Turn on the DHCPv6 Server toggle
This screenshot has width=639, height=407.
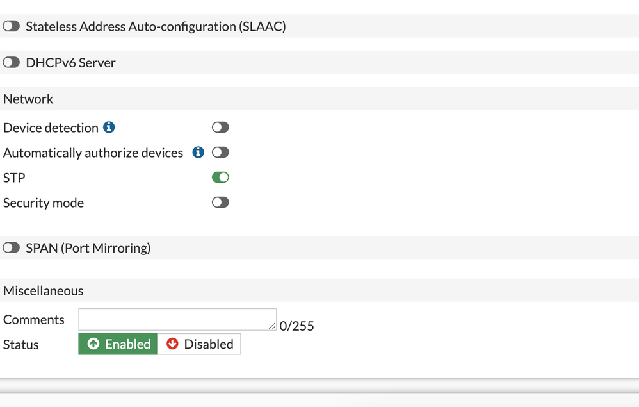click(11, 62)
